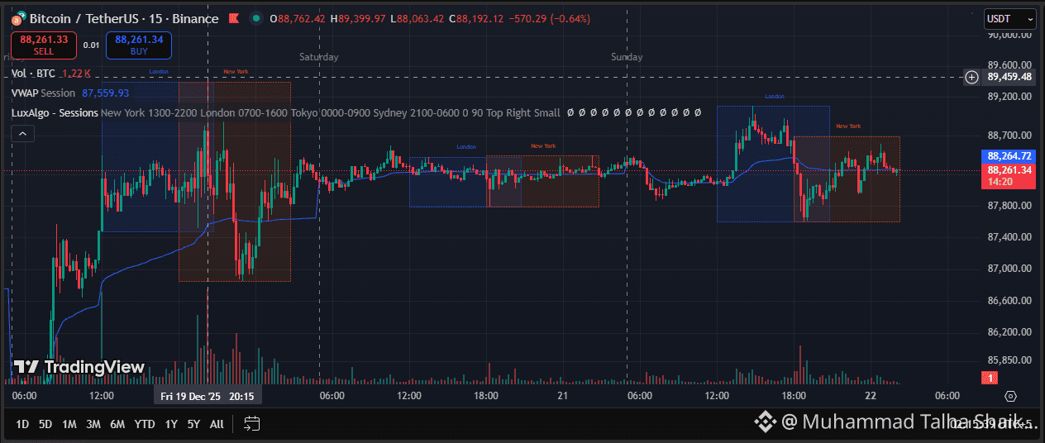Select the 6M time range
Image resolution: width=1045 pixels, height=443 pixels.
coord(117,424)
